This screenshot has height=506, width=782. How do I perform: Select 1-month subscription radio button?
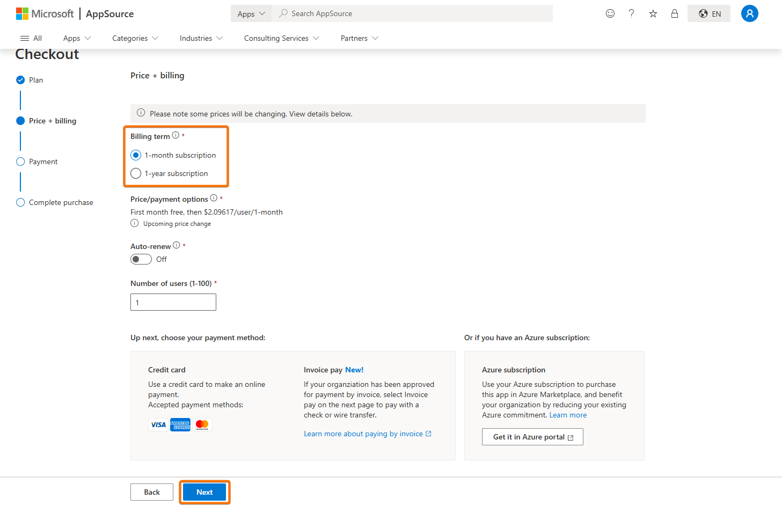coord(136,155)
